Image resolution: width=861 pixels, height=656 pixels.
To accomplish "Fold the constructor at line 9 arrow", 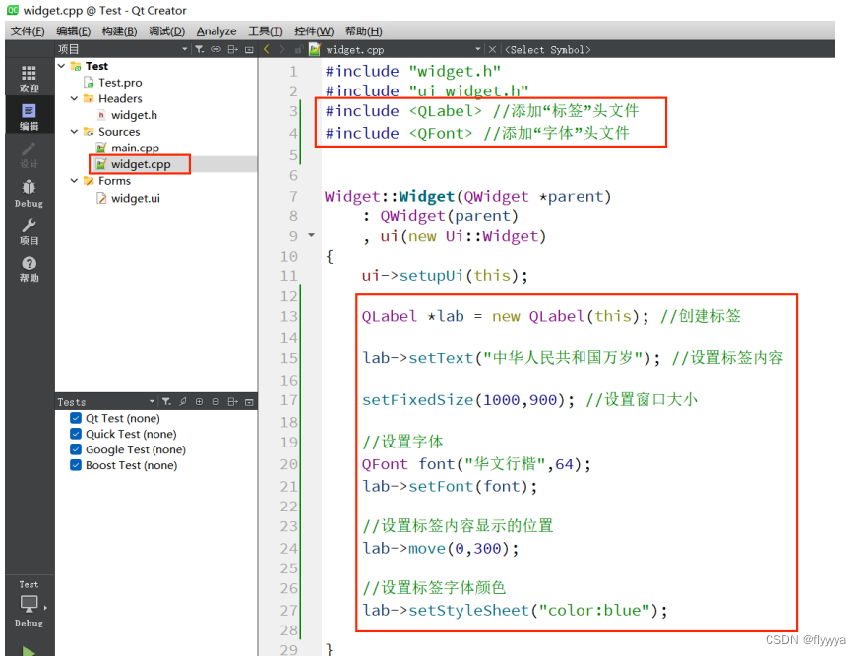I will (311, 235).
